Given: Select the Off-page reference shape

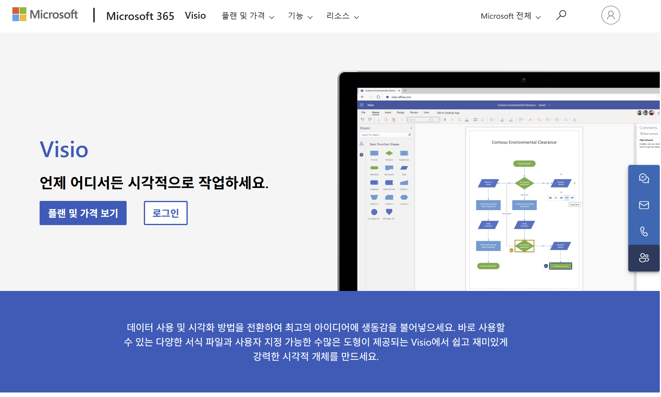Looking at the screenshot, I should tap(389, 212).
